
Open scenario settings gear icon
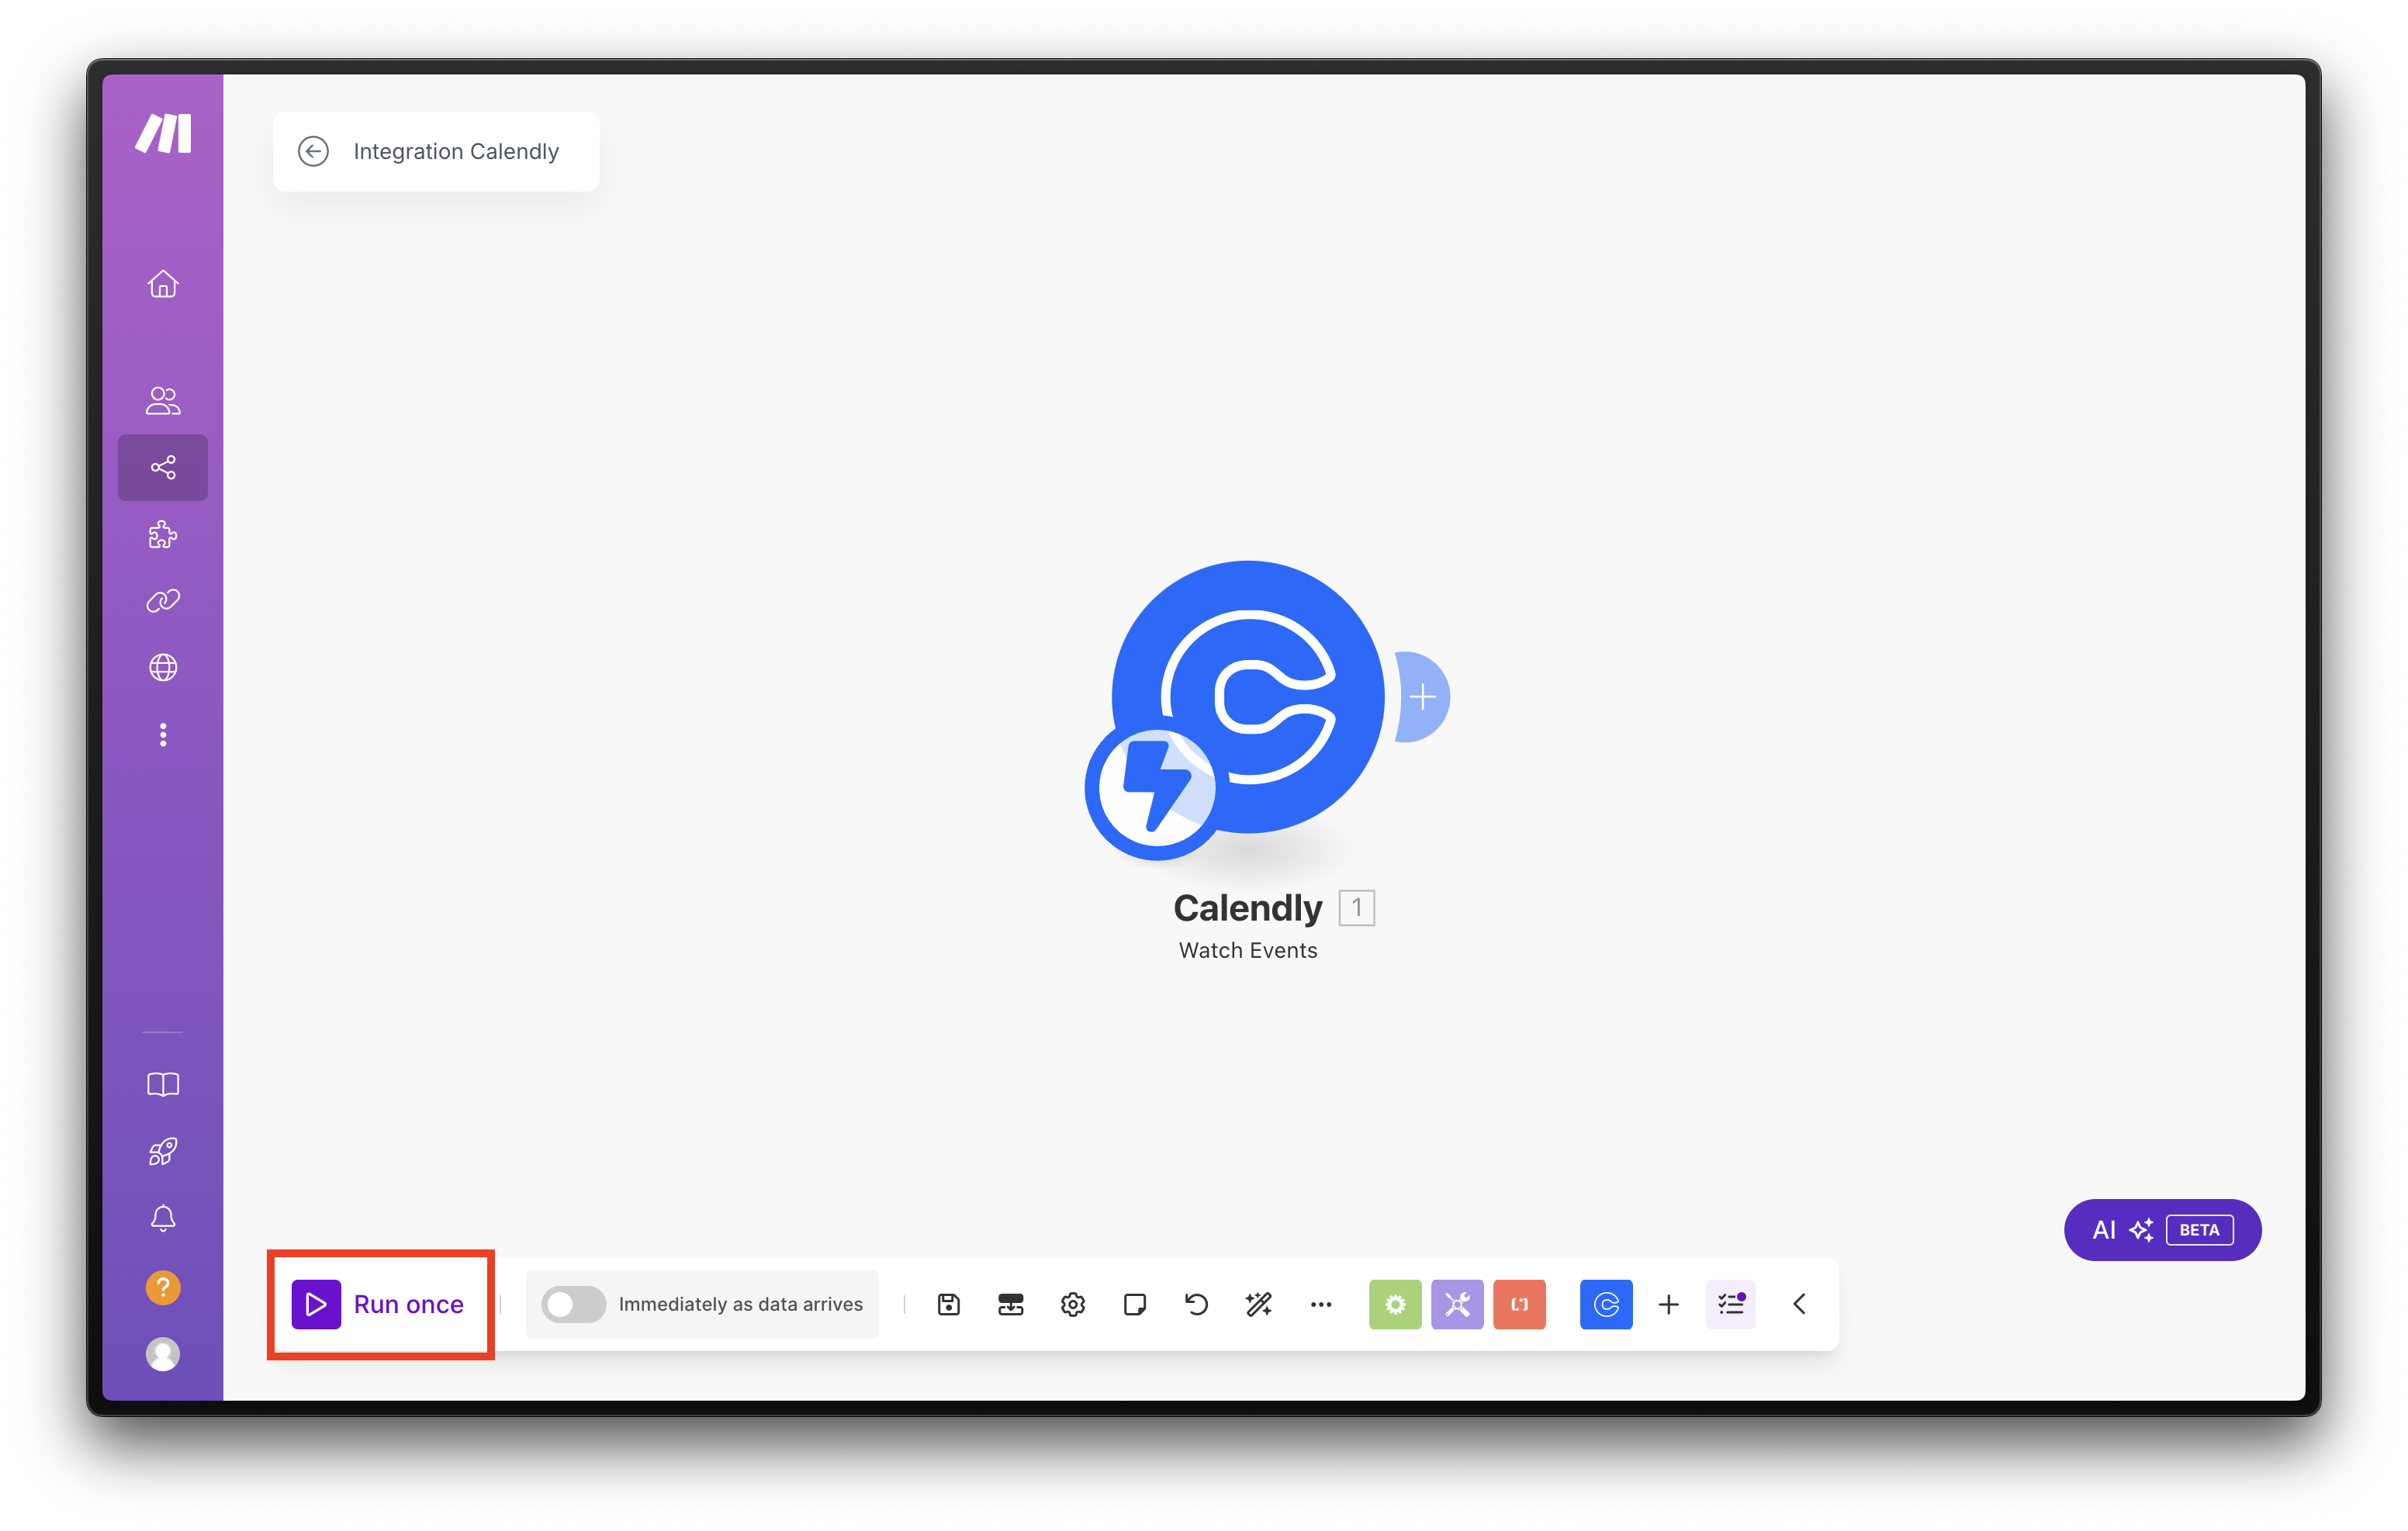click(x=1072, y=1304)
